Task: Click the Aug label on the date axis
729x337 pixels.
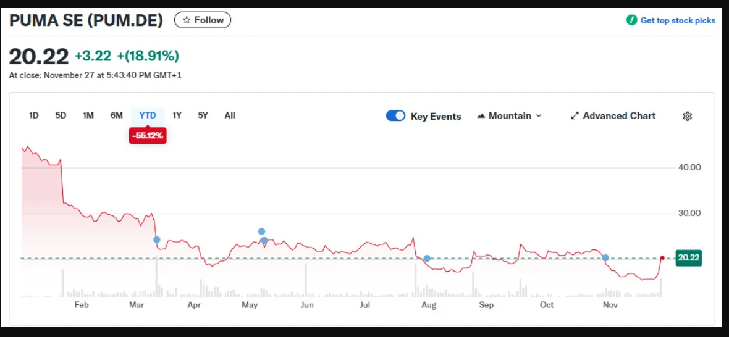Action: [x=429, y=305]
